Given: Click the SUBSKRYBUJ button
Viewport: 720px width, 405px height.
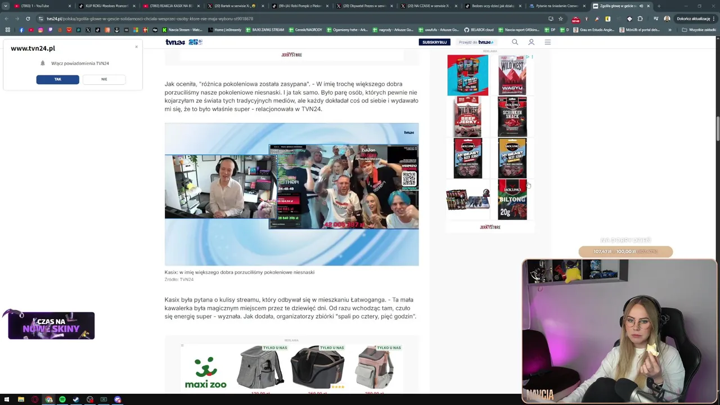Looking at the screenshot, I should [x=434, y=42].
